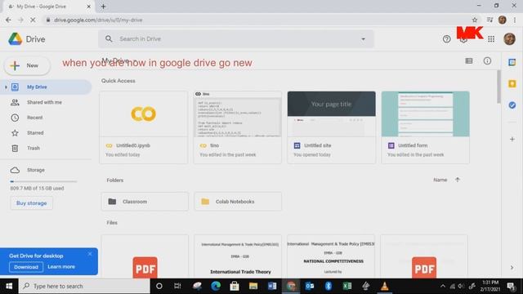Bookmark this page star icon

pyautogui.click(x=474, y=20)
